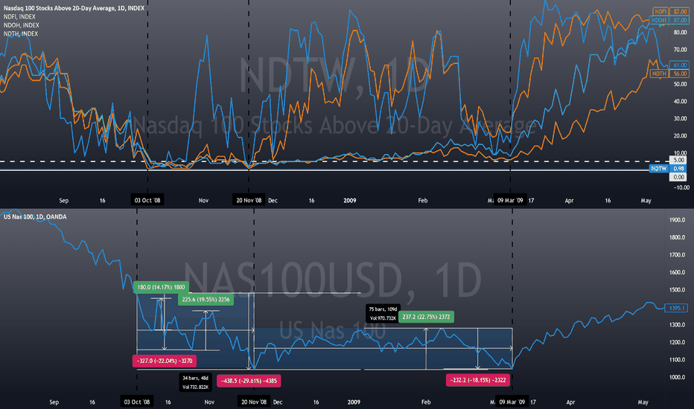Screen dimensions: 694x409
Task: Click the blue 61.00 price tag
Action: click(679, 65)
